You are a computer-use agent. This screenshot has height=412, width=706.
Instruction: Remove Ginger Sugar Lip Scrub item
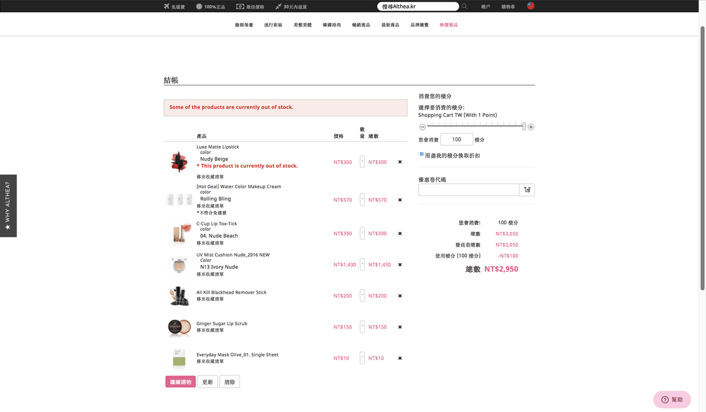coord(400,327)
